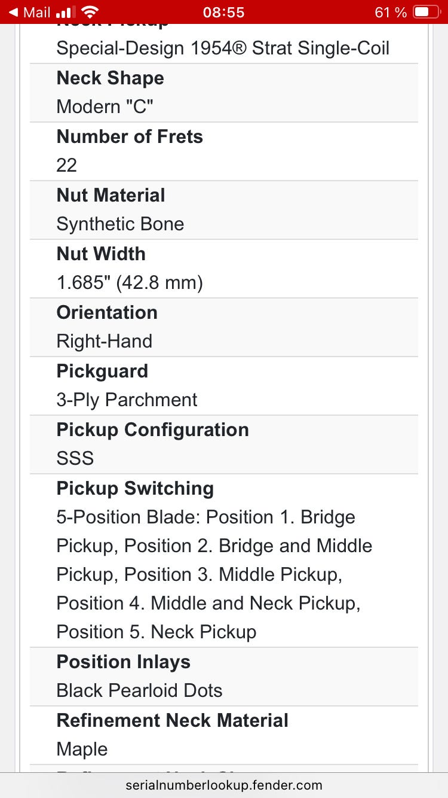Tap the Number of Frets label
448x798 pixels.
130,136
